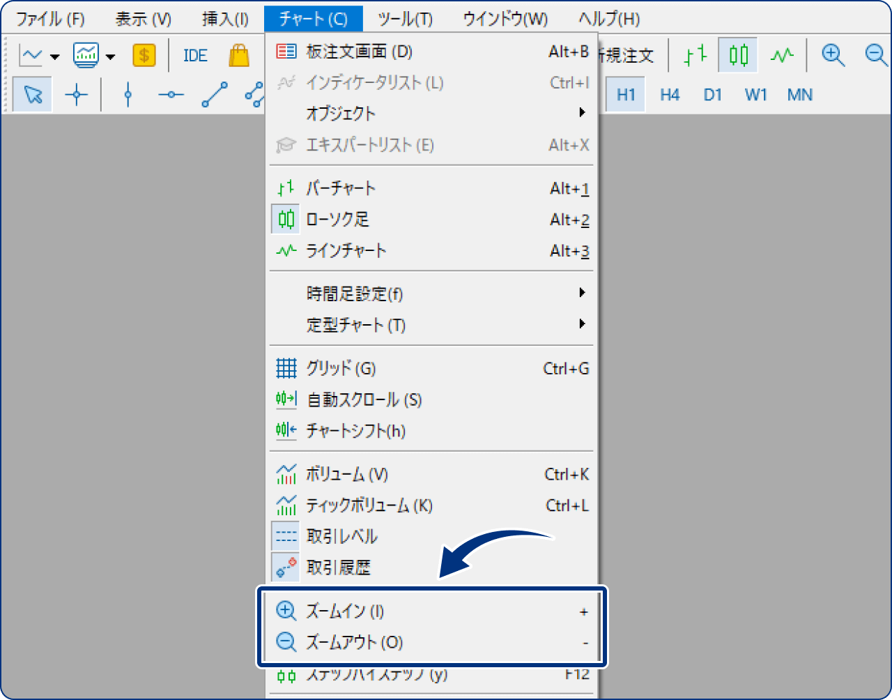This screenshot has width=892, height=700.
Task: Activate the cursor selection tool
Action: (31, 93)
